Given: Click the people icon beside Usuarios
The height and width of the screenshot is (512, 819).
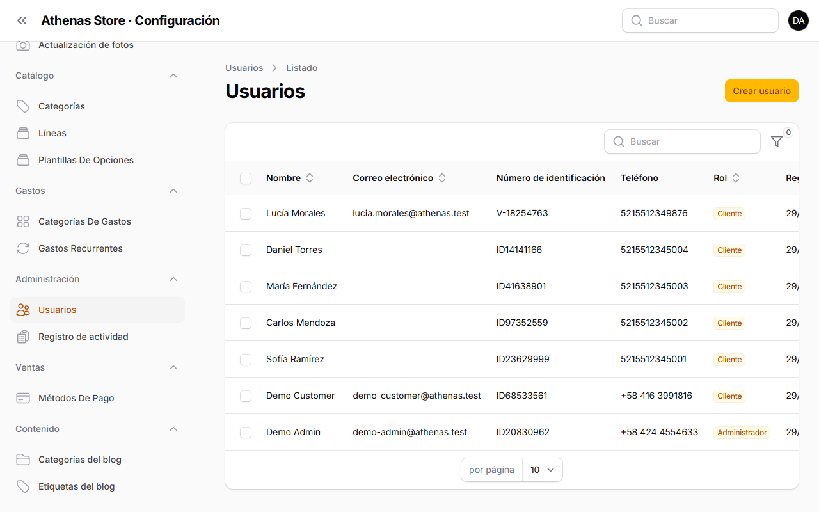Looking at the screenshot, I should 23,310.
